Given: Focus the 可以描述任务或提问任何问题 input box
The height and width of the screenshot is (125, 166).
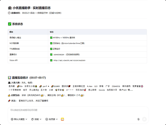Looking at the screenshot, I should tap(75, 110).
